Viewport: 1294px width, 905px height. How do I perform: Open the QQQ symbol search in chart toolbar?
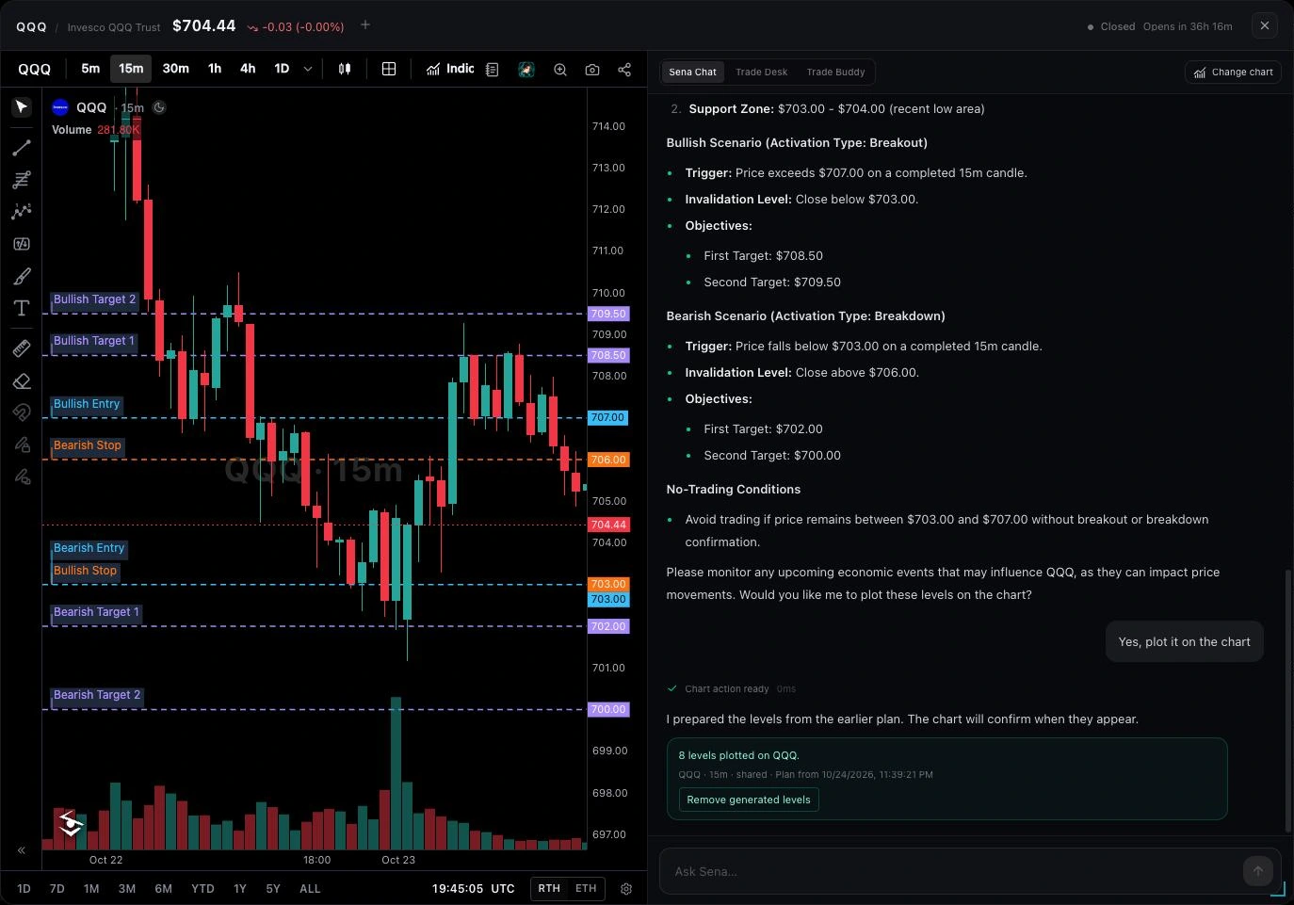(x=35, y=69)
